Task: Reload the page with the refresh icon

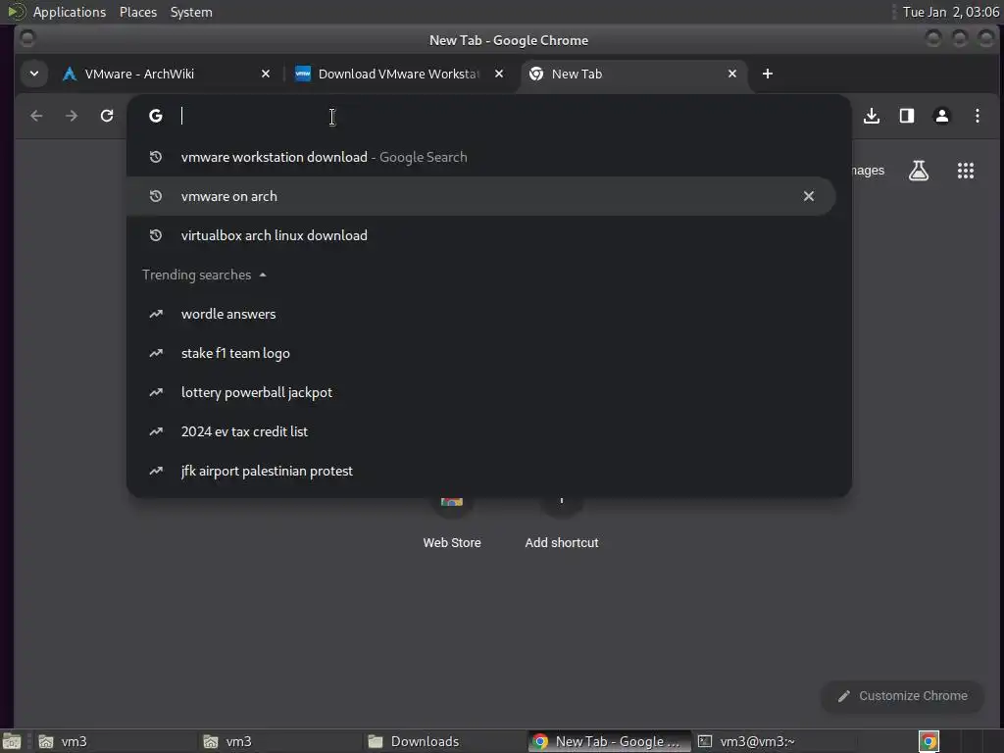Action: (x=107, y=116)
